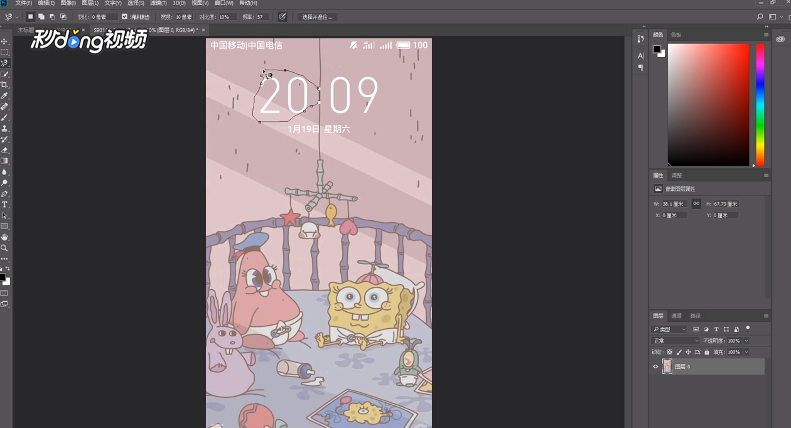791x428 pixels.
Task: Open the tool preset picker arrow
Action: [17, 17]
